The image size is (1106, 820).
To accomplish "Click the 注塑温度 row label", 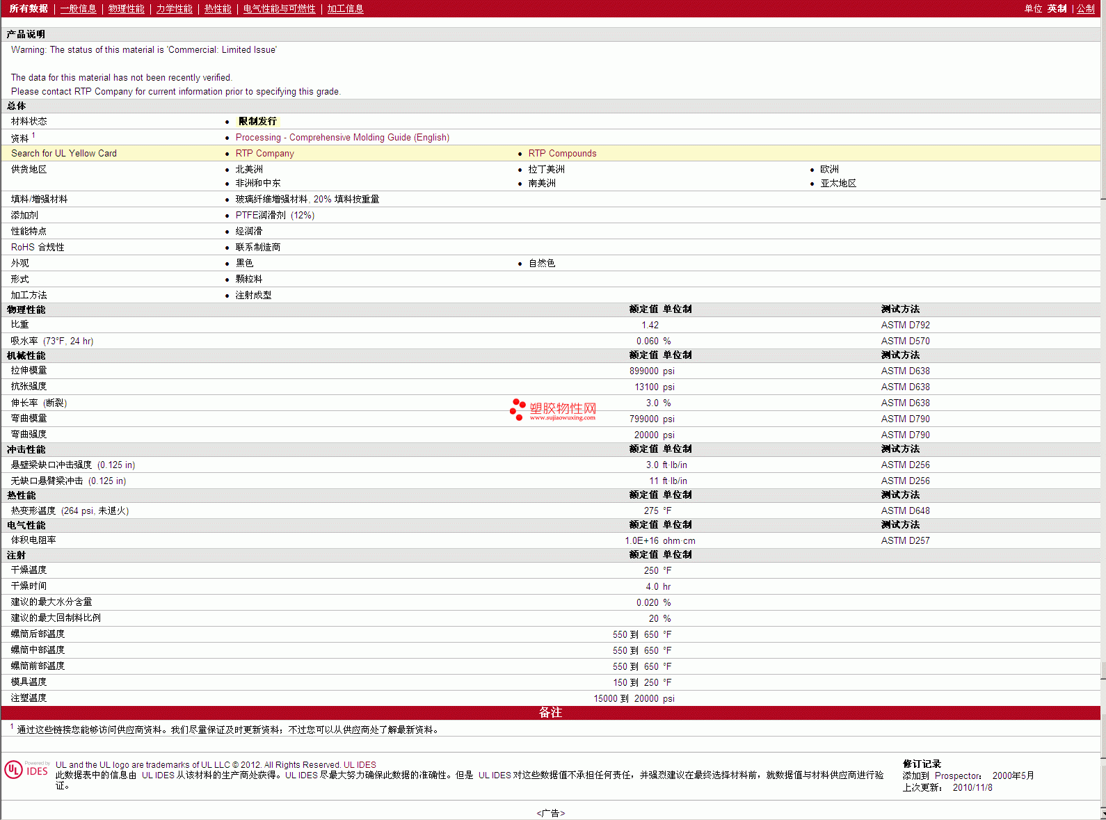I will (29, 698).
